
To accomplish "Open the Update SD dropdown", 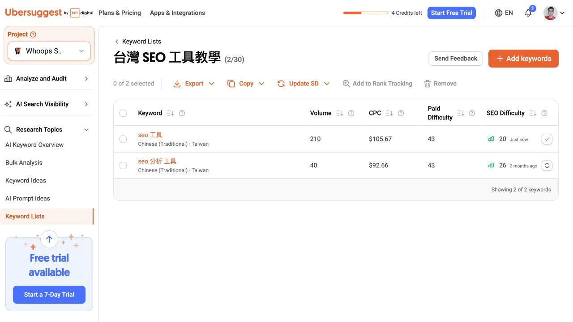I will [x=304, y=84].
